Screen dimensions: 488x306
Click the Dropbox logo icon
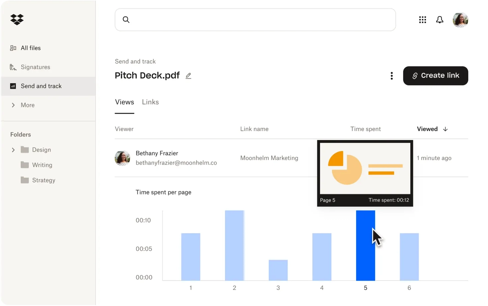(17, 20)
